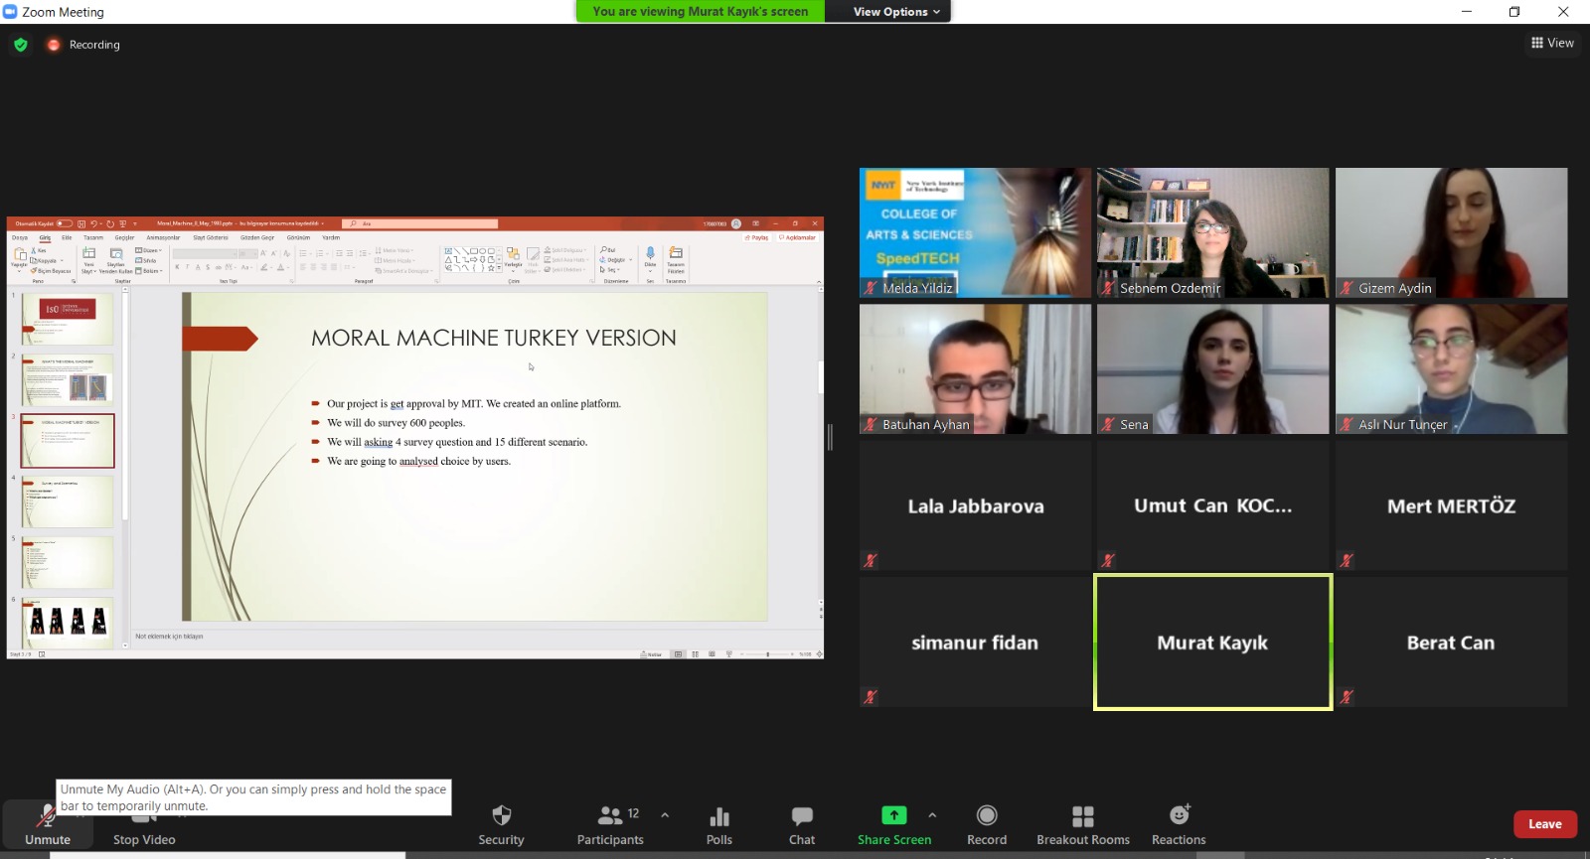The height and width of the screenshot is (859, 1590).
Task: Leave the meeting
Action: tap(1544, 824)
